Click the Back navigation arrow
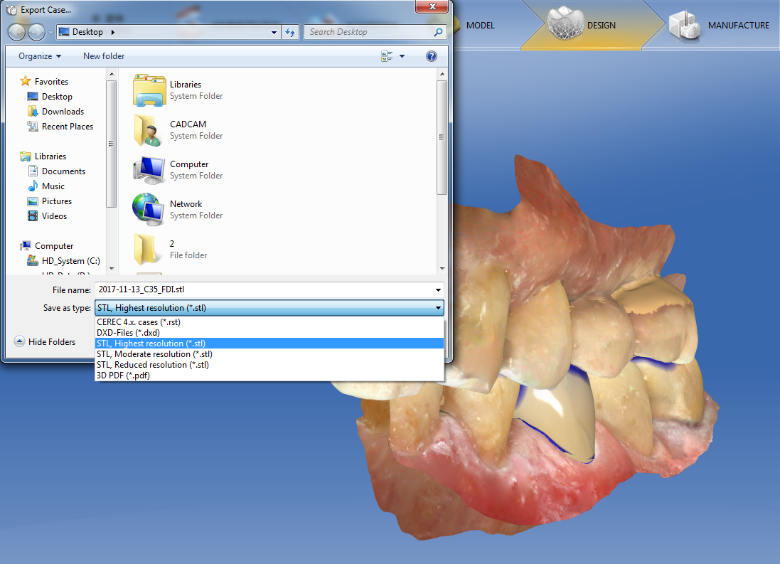Viewport: 780px width, 564px height. [16, 32]
